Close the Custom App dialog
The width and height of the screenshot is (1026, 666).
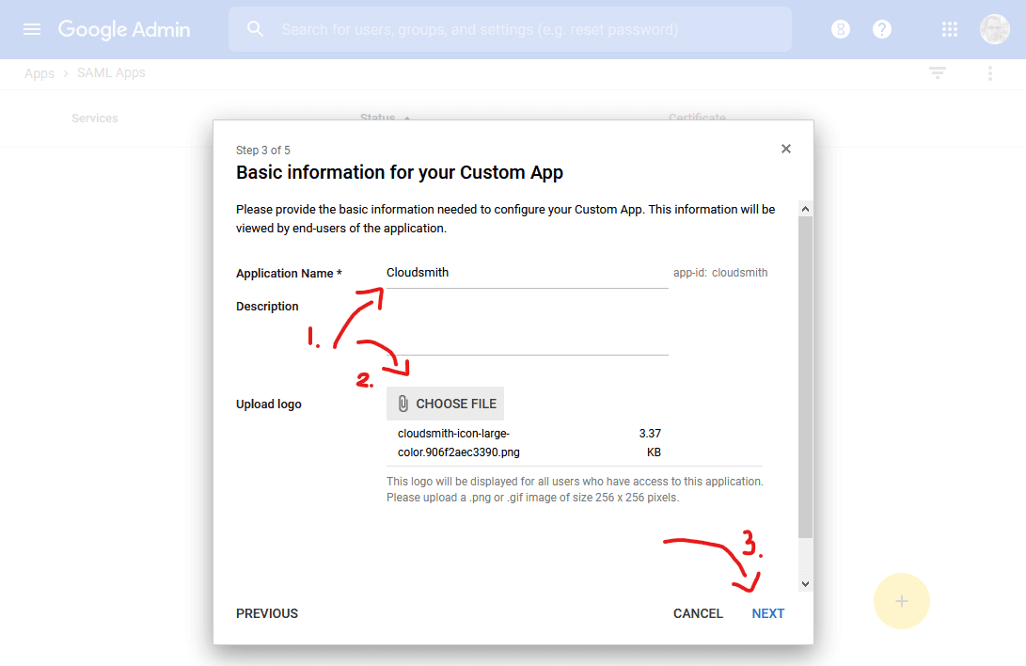(x=786, y=149)
